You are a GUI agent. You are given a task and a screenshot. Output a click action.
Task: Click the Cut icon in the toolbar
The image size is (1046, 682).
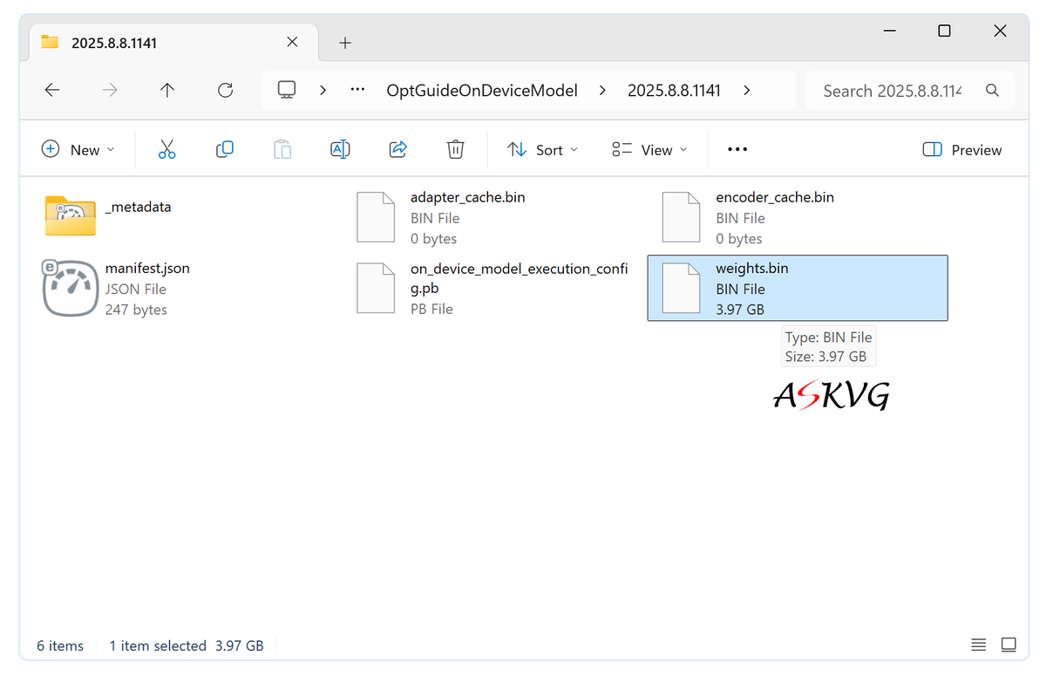pos(166,149)
